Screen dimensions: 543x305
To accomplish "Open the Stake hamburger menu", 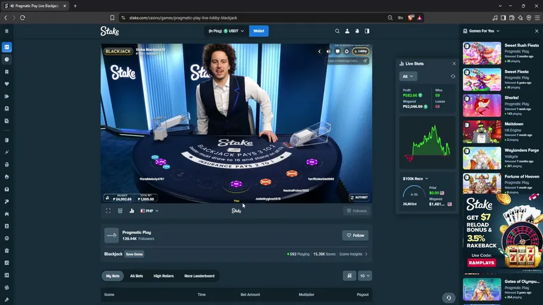I will (6, 31).
